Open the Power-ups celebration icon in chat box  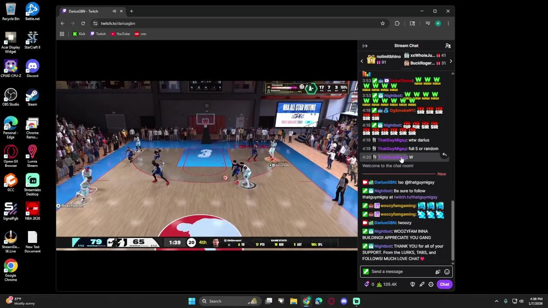click(x=438, y=272)
